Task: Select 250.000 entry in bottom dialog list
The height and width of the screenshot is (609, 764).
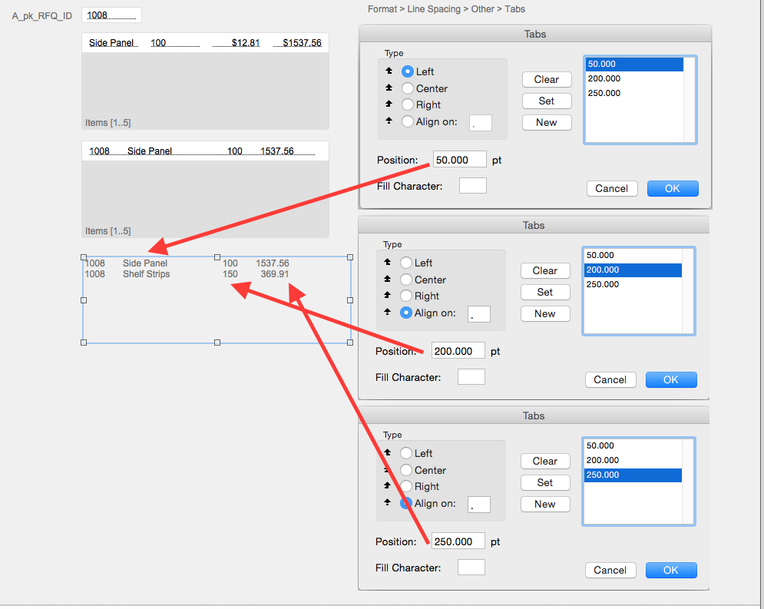Action: coord(633,475)
